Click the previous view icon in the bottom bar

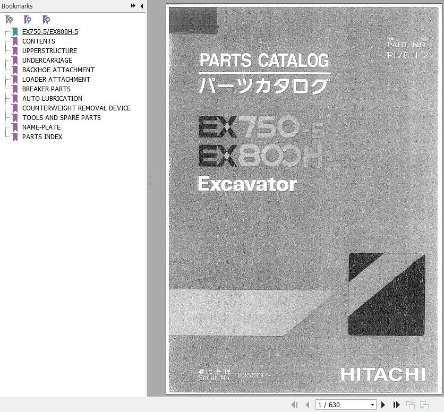click(411, 405)
